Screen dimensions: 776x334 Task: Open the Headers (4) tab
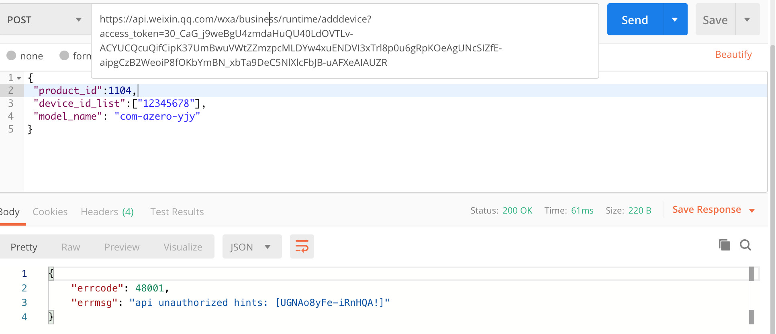(x=107, y=212)
